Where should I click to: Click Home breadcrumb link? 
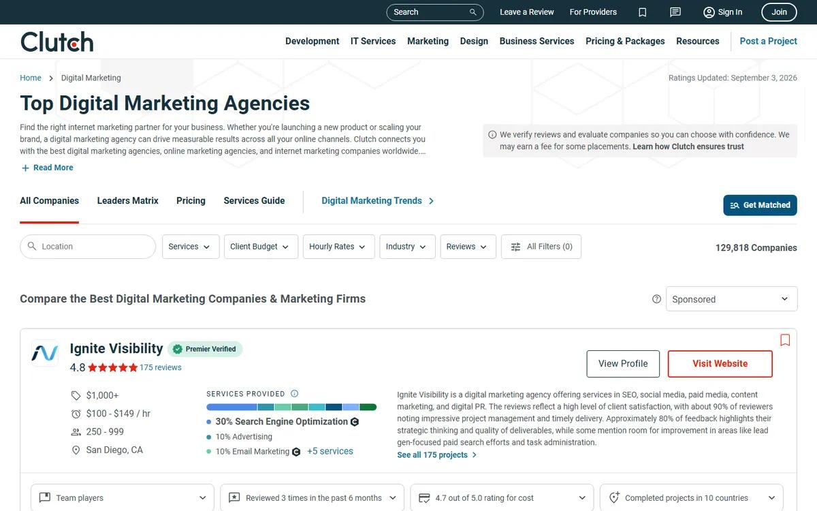coord(31,78)
